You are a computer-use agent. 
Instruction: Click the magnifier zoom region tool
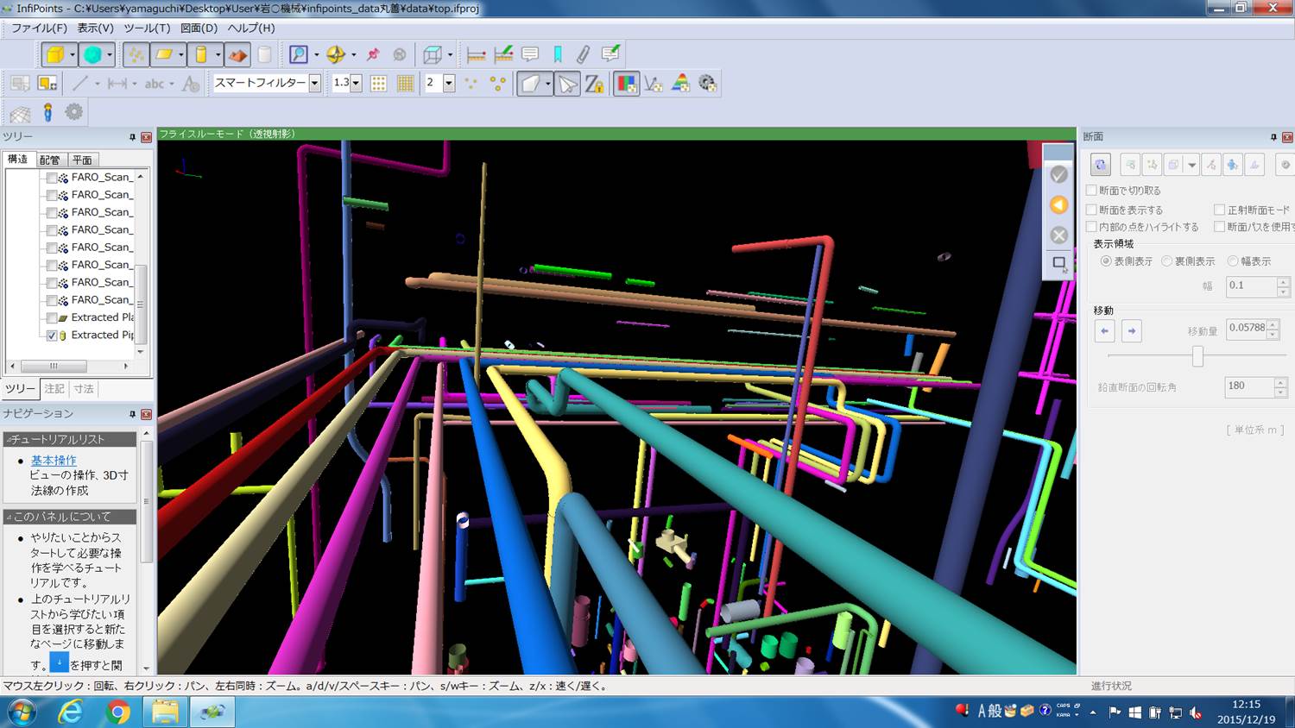pyautogui.click(x=298, y=55)
